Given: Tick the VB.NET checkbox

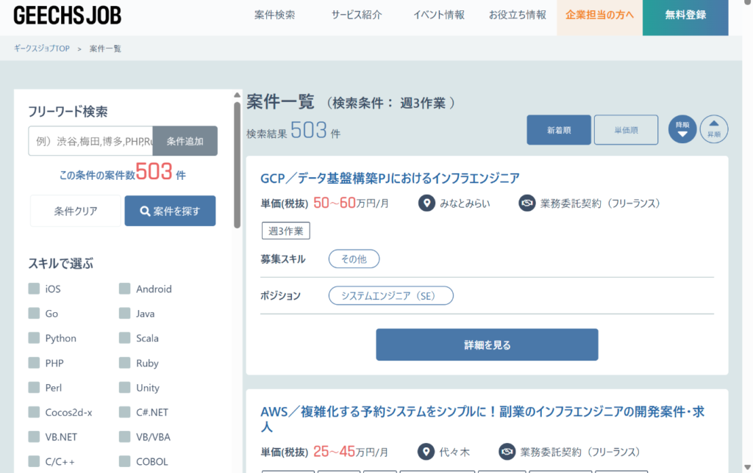Looking at the screenshot, I should click(x=34, y=436).
